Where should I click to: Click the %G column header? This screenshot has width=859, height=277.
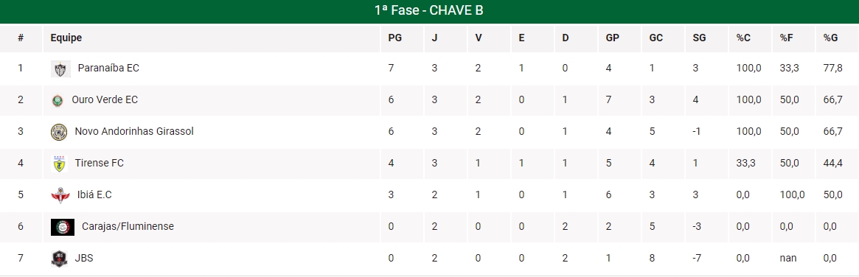tap(830, 38)
